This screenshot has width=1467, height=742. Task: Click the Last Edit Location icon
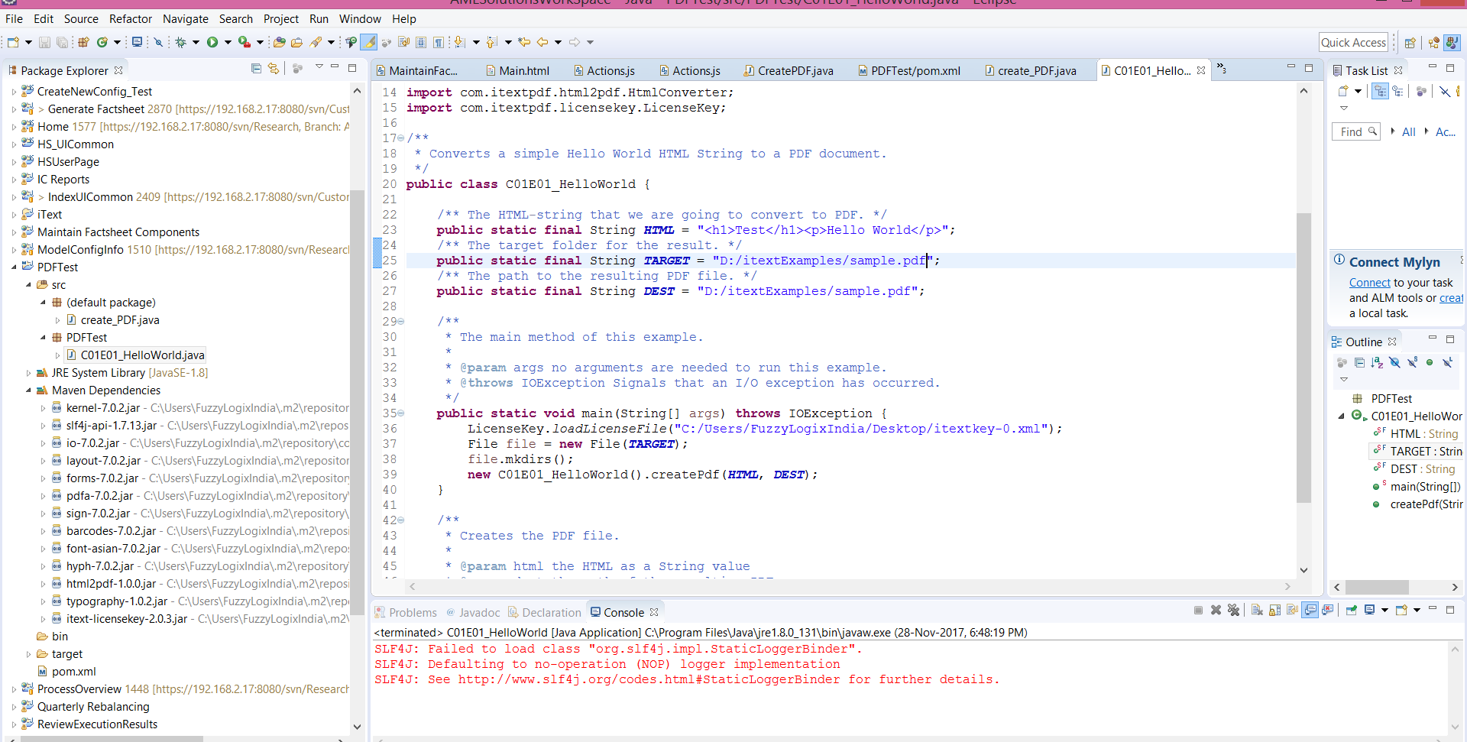pyautogui.click(x=523, y=42)
